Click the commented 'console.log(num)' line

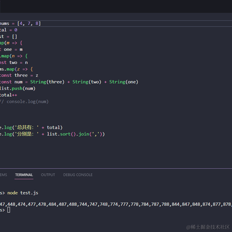click(x=24, y=101)
